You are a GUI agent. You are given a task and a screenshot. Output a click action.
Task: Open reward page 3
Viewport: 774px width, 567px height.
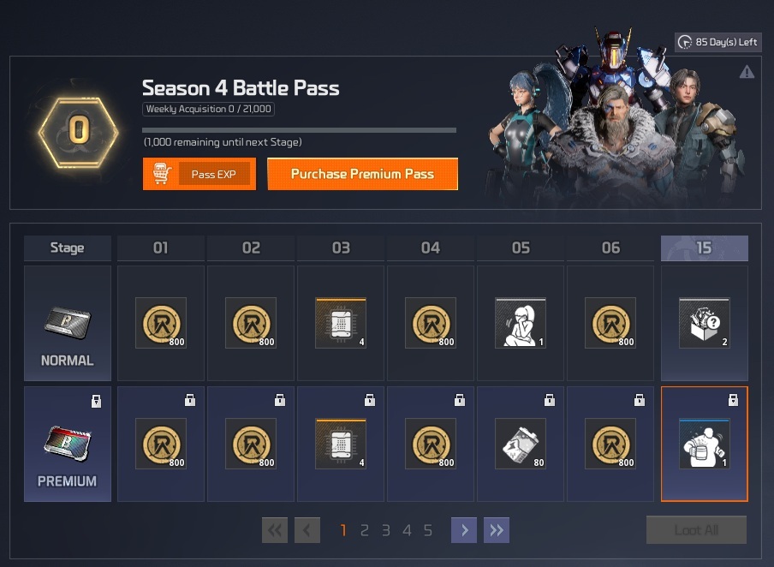point(386,530)
